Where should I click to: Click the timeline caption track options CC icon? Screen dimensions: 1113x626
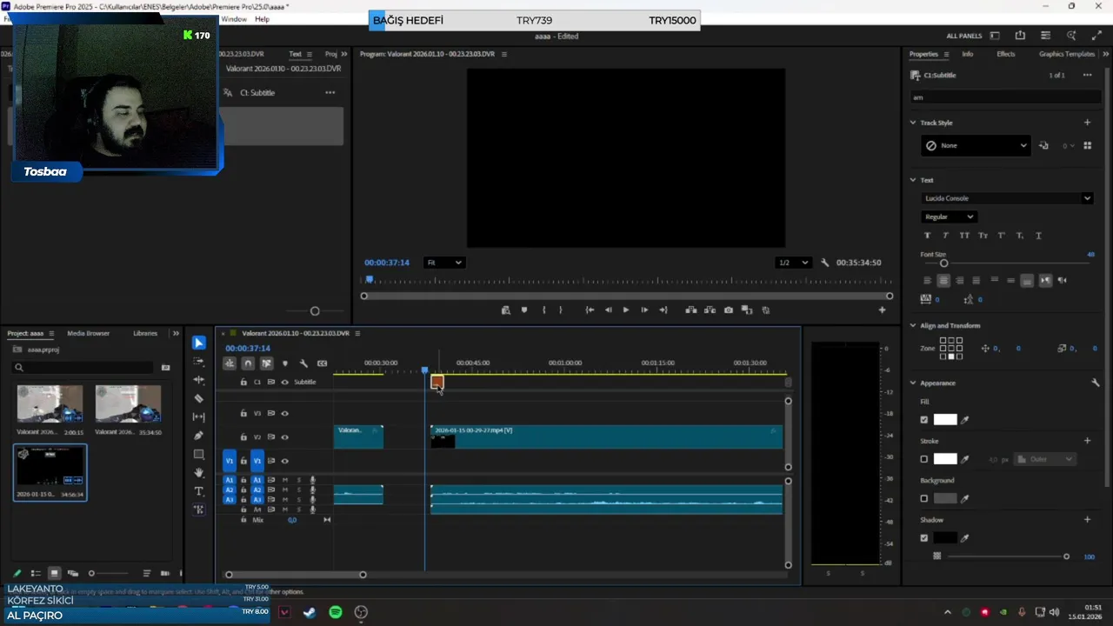click(x=323, y=363)
